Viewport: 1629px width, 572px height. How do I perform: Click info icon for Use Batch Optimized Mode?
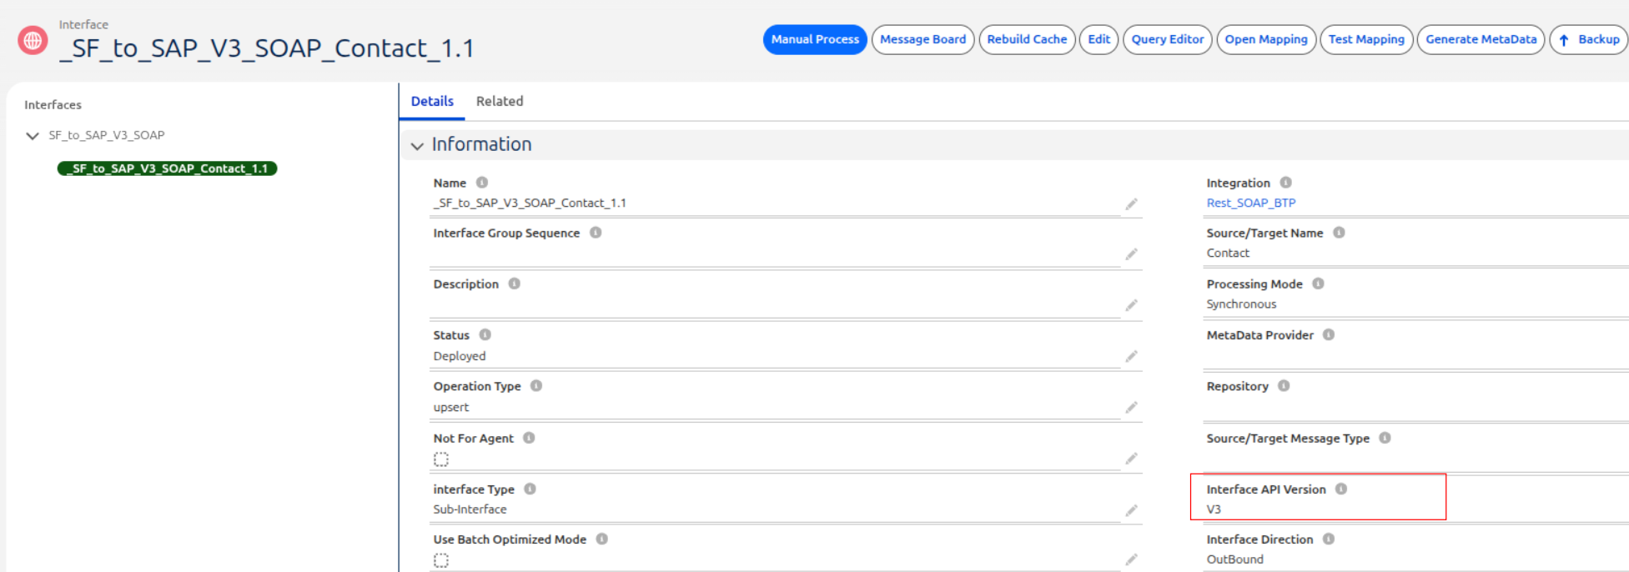tap(602, 539)
